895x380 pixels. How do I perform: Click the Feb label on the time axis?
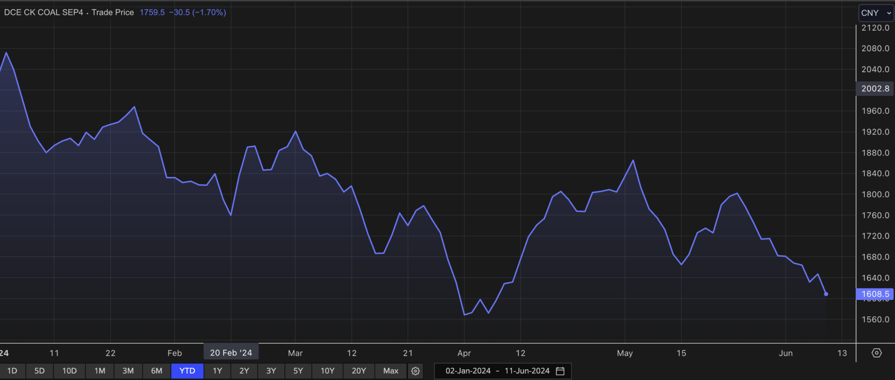(x=174, y=353)
